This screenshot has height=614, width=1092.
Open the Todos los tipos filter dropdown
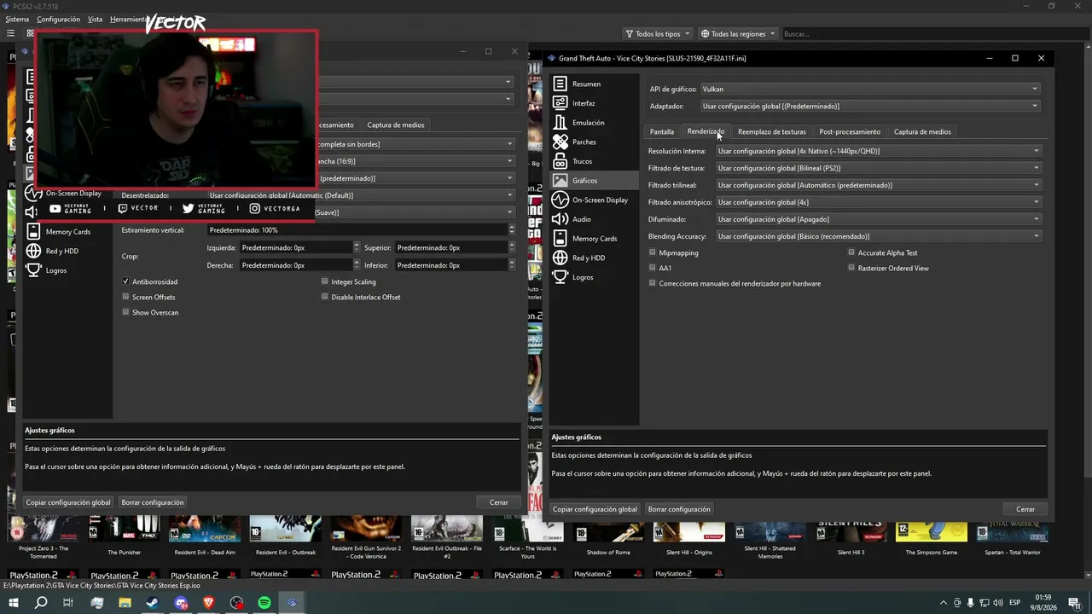point(658,34)
